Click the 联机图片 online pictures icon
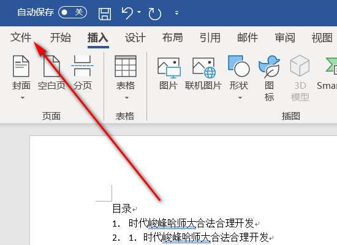This screenshot has height=245, width=337. point(203,73)
